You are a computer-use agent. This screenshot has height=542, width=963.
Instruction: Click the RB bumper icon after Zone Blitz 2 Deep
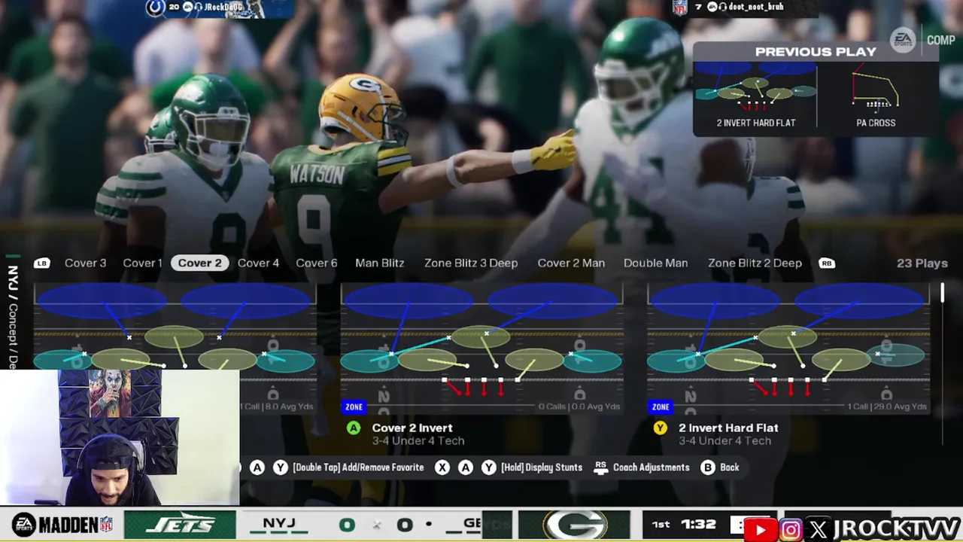click(826, 263)
